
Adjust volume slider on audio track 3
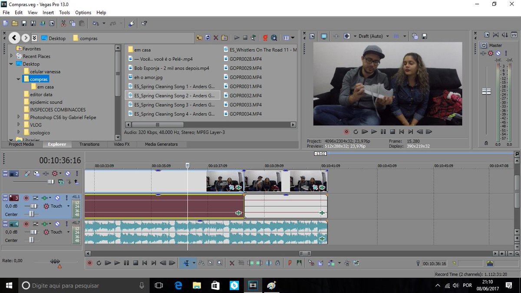tap(34, 206)
